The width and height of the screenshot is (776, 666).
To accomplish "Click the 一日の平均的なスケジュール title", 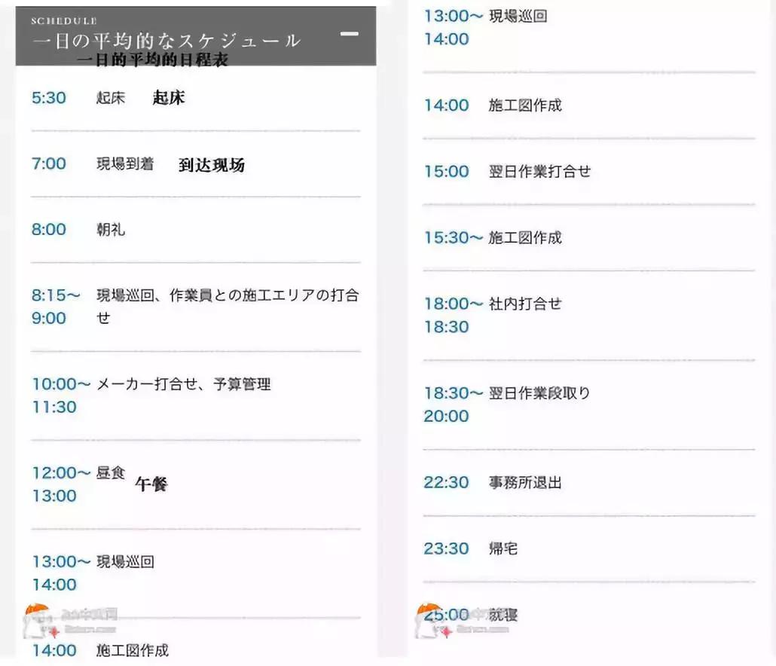I will [x=166, y=39].
